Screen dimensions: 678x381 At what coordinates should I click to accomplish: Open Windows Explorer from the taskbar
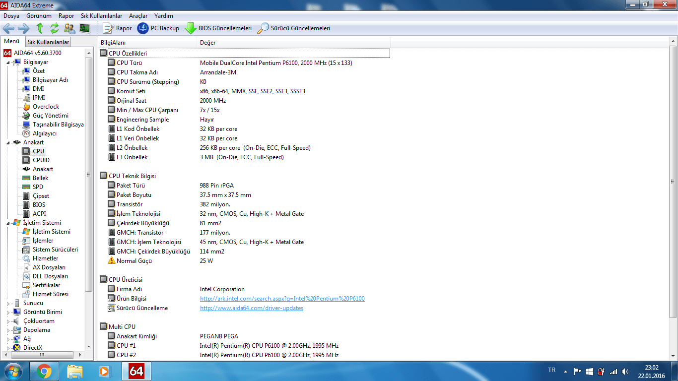(x=75, y=371)
